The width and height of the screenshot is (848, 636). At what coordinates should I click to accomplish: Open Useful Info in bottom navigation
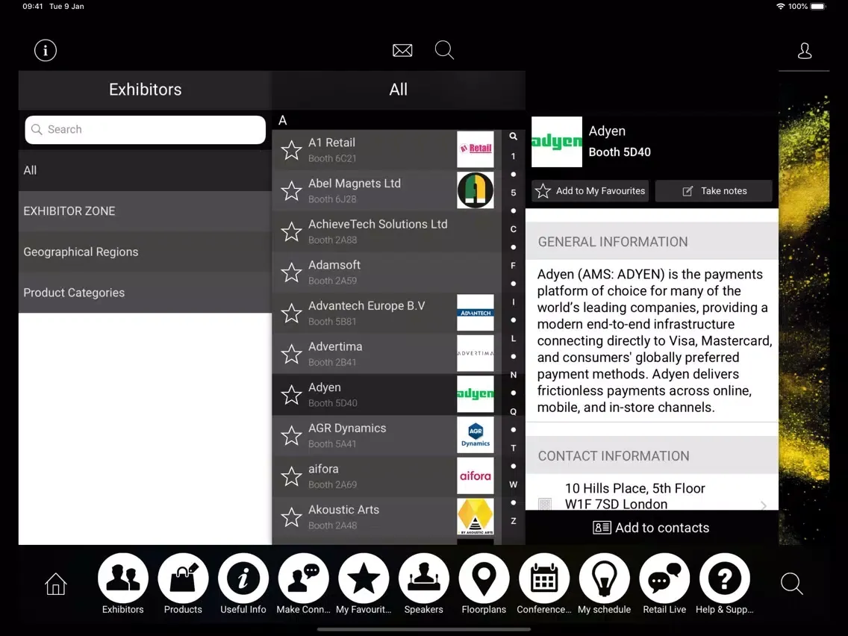(x=243, y=584)
